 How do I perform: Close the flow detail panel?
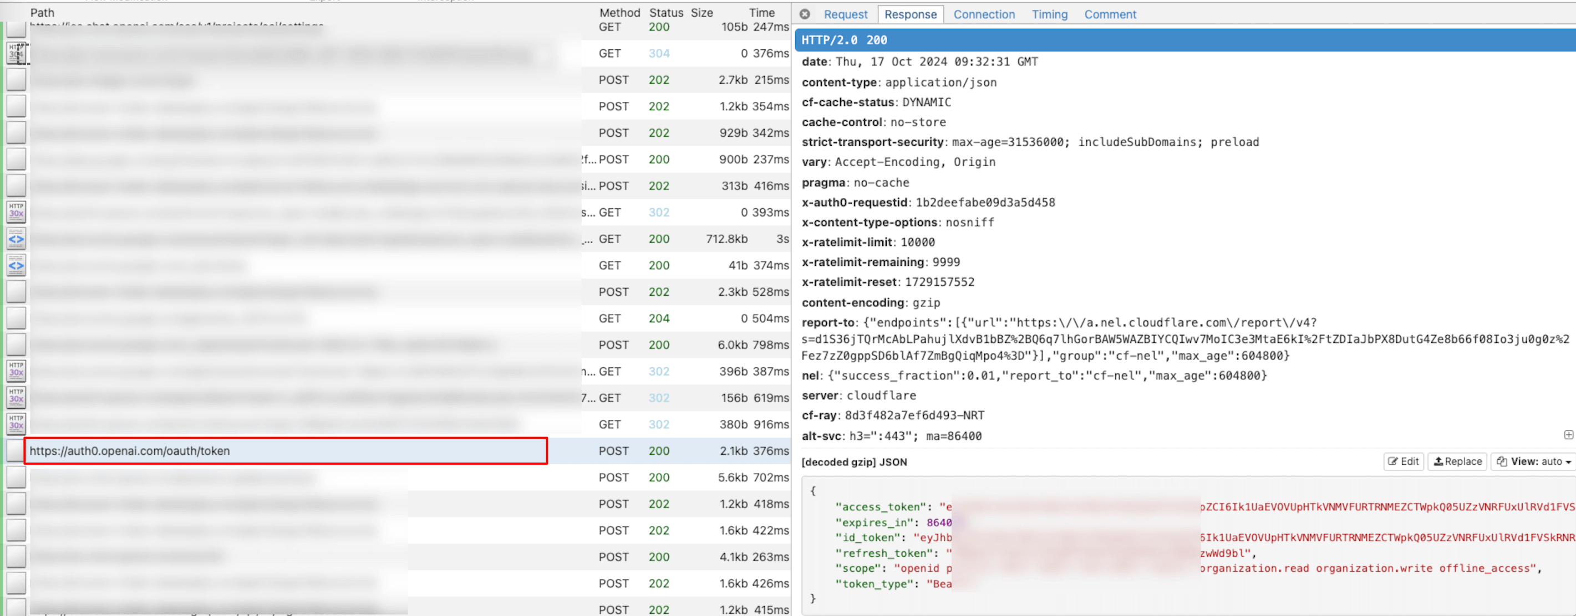[x=805, y=14]
